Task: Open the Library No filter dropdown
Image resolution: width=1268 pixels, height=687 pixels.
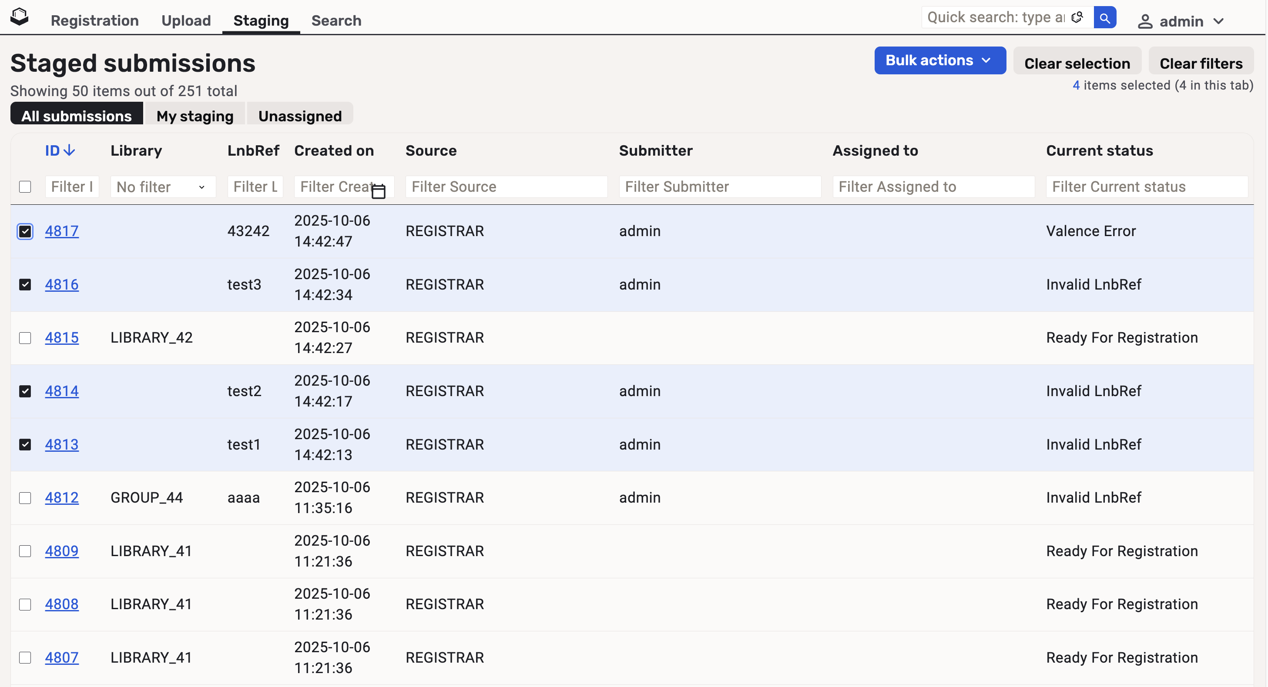Action: [162, 187]
